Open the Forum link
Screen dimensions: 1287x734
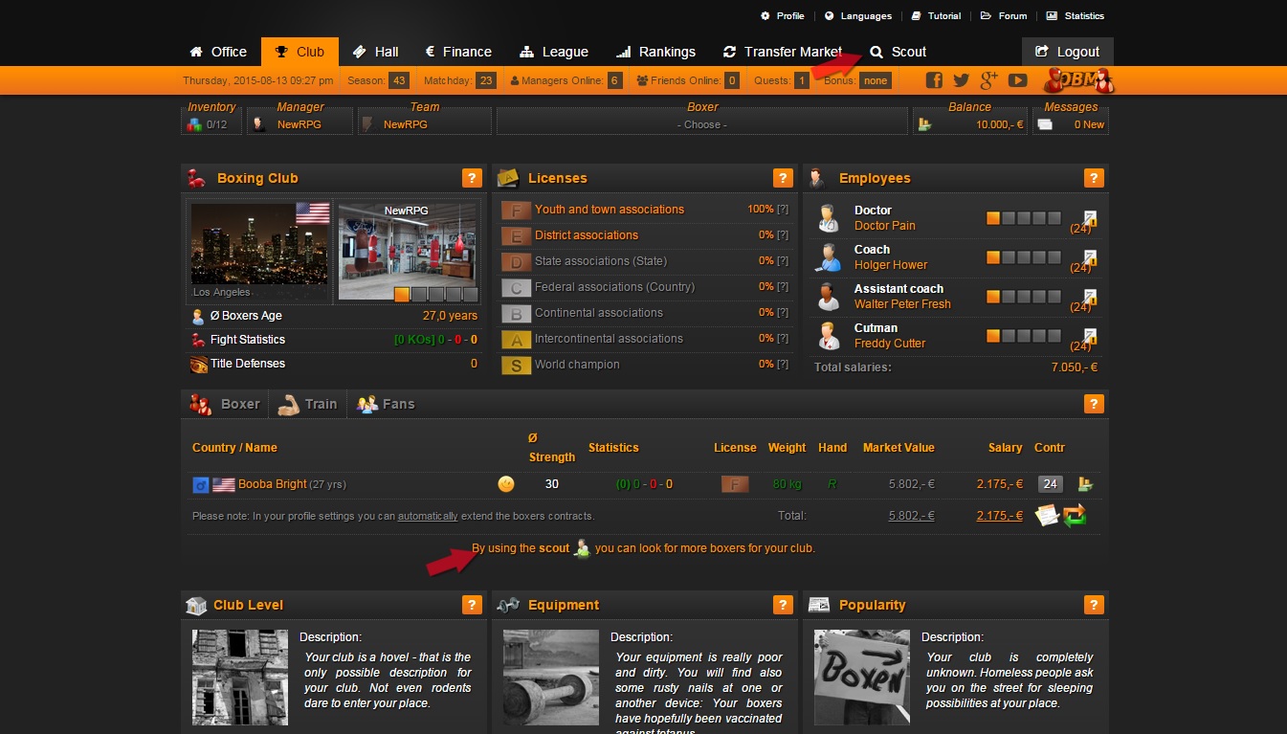click(x=1004, y=16)
